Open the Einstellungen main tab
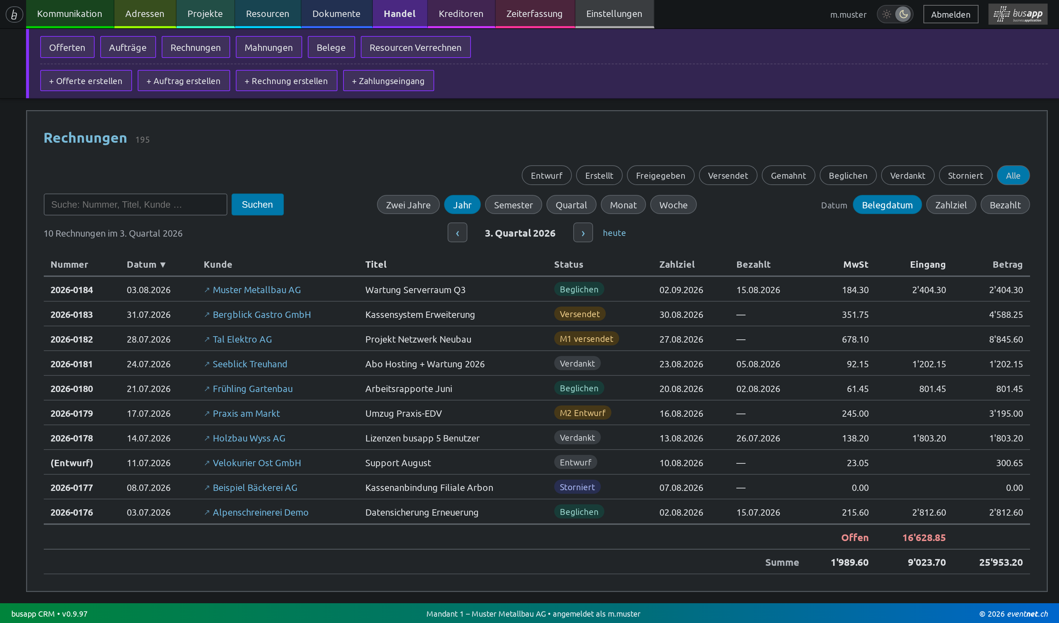Image resolution: width=1059 pixels, height=623 pixels. [x=614, y=14]
